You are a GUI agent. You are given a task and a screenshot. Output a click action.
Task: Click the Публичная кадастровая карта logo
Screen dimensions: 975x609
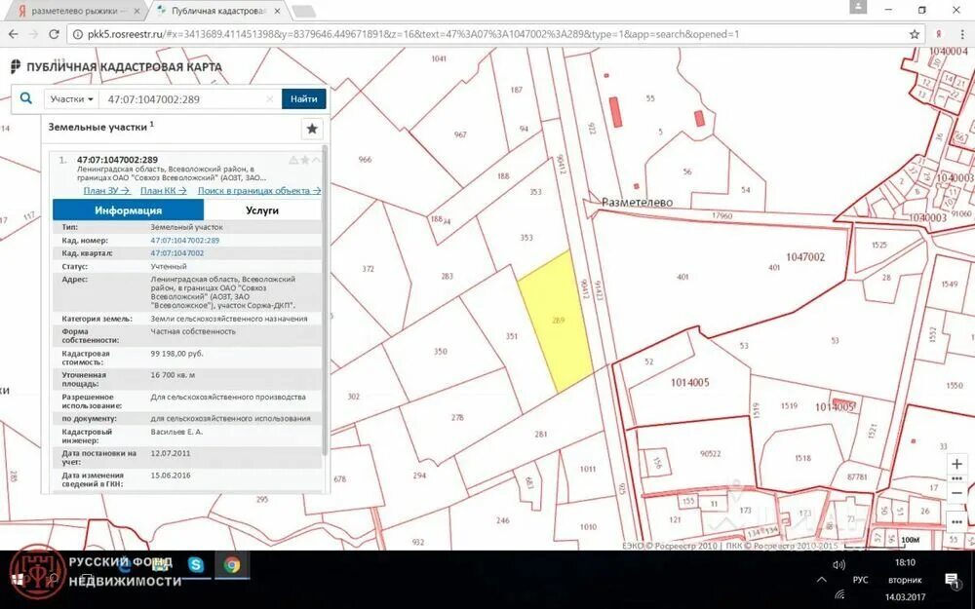116,66
